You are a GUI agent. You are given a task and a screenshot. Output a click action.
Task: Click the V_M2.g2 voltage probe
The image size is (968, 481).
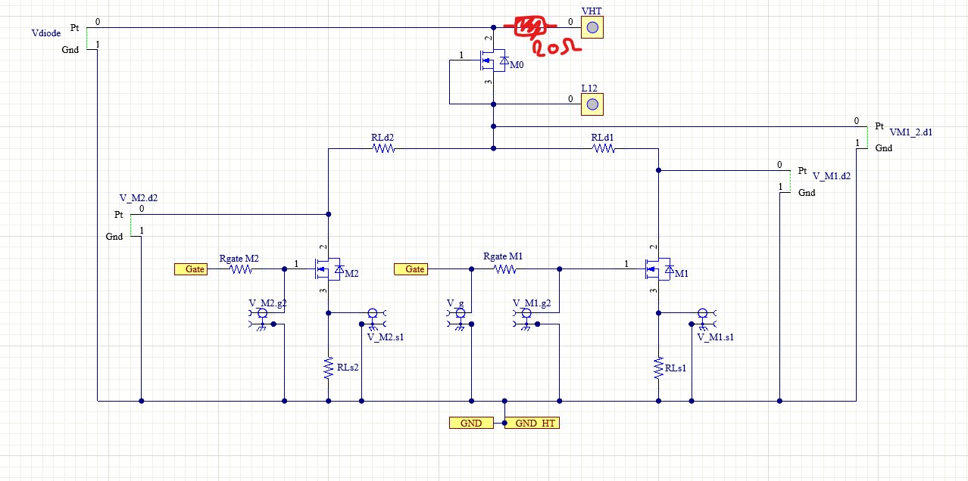[x=262, y=318]
